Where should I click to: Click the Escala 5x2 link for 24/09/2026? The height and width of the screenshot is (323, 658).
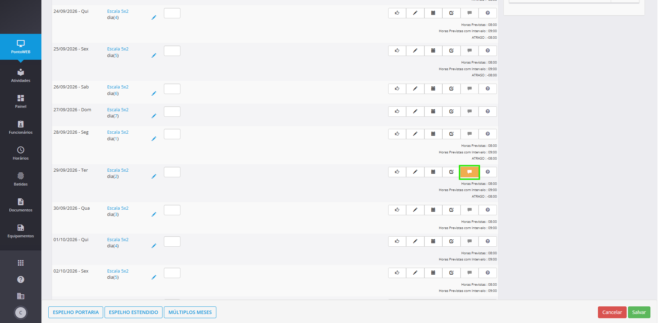pos(118,11)
